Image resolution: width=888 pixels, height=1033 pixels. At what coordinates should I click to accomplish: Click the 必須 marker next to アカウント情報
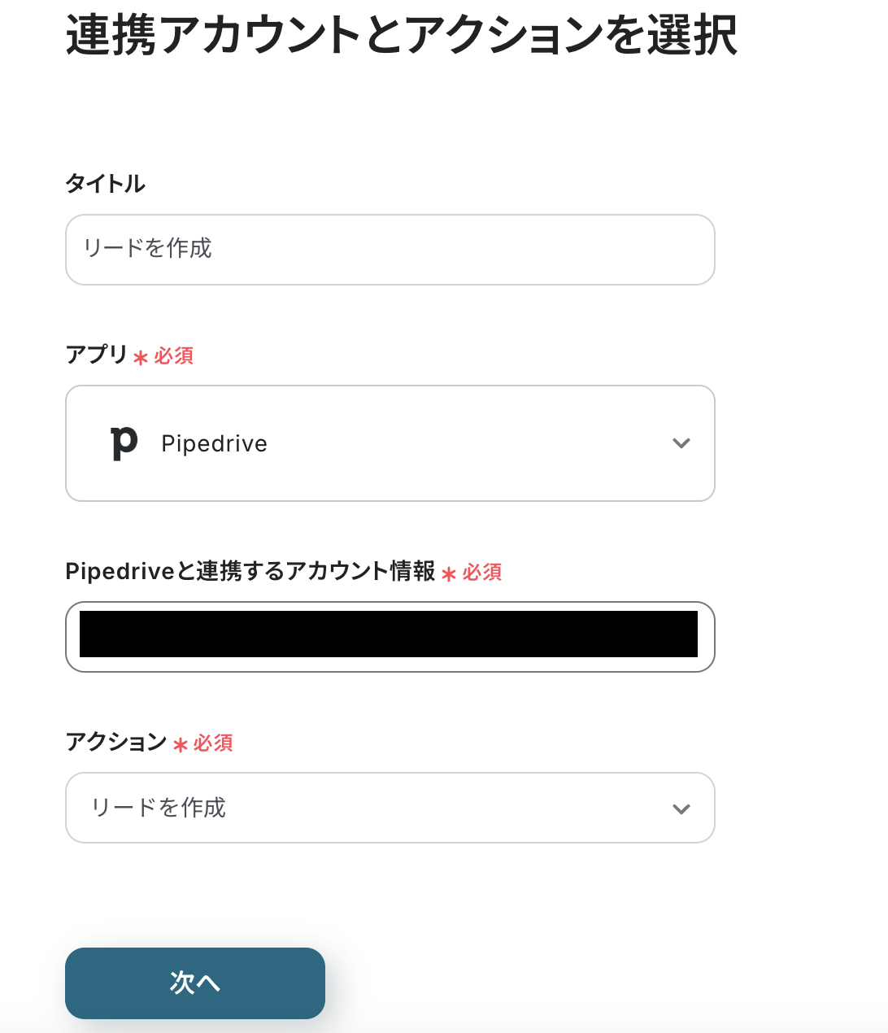pos(482,572)
